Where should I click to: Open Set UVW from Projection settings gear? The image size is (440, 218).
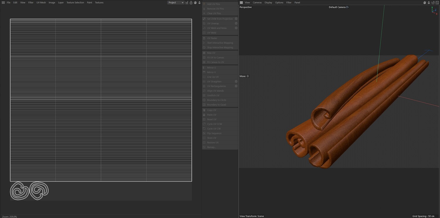(236, 19)
